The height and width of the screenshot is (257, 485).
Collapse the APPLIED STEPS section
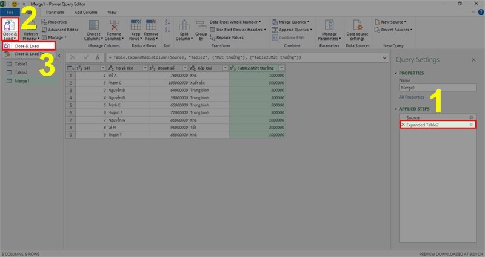(x=396, y=109)
